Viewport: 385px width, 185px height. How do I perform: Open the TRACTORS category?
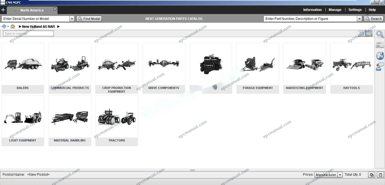point(117,121)
